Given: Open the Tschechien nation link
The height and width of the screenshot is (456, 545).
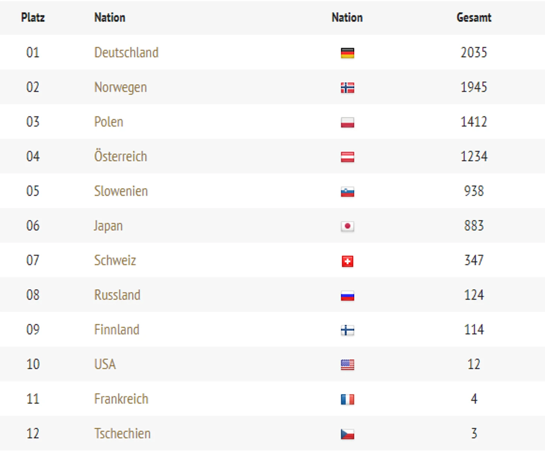Looking at the screenshot, I should tap(122, 434).
